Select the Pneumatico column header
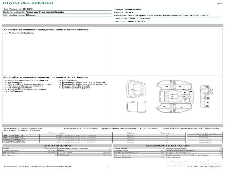 (x=58, y=133)
